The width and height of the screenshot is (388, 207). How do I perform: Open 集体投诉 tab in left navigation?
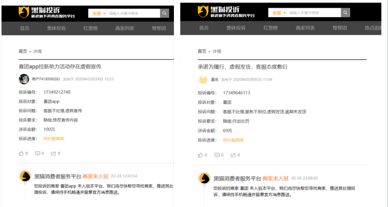pyautogui.click(x=56, y=28)
